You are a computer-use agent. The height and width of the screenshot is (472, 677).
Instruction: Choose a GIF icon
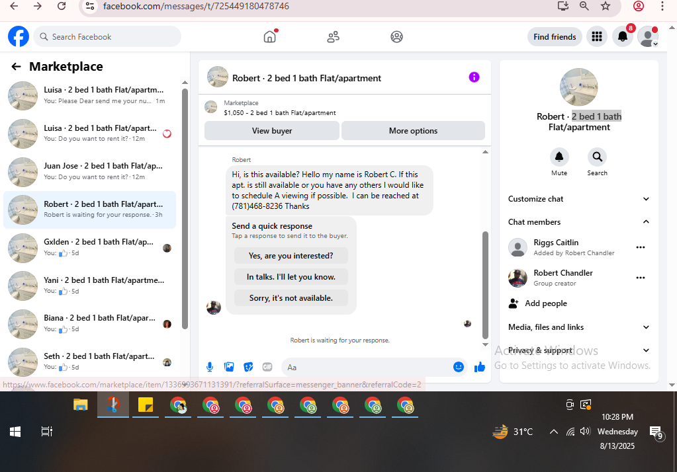[267, 367]
